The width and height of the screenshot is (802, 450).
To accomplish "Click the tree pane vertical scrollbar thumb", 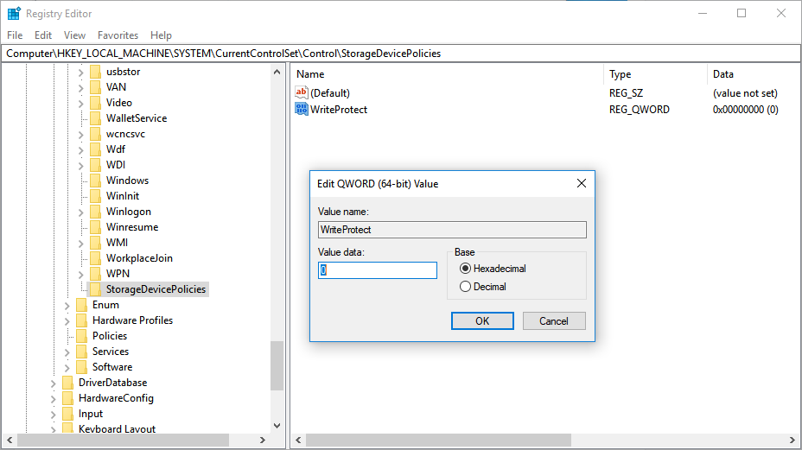I will click(277, 364).
